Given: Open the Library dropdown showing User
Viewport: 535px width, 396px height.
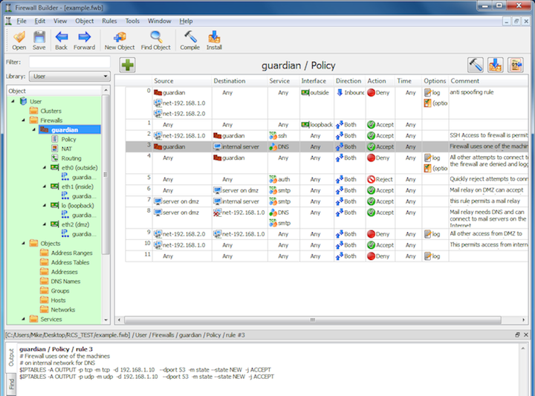Looking at the screenshot, I should click(70, 77).
